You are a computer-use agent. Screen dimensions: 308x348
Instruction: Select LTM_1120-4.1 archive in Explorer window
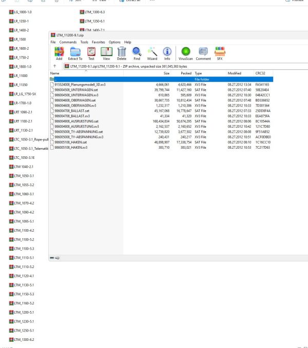coord(22,276)
